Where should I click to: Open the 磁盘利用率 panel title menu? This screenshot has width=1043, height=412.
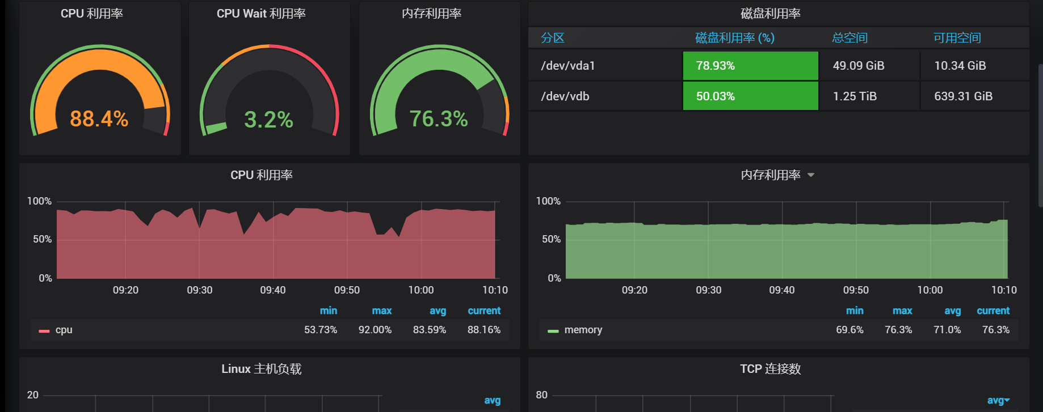click(x=770, y=14)
